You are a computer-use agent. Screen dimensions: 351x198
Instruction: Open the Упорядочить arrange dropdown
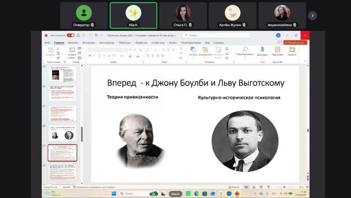[205, 52]
